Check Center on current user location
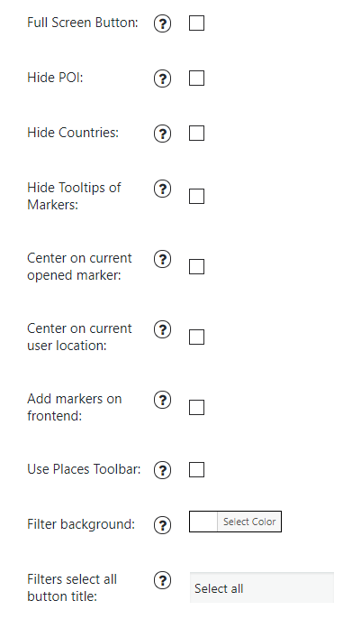The width and height of the screenshot is (343, 619). click(196, 337)
